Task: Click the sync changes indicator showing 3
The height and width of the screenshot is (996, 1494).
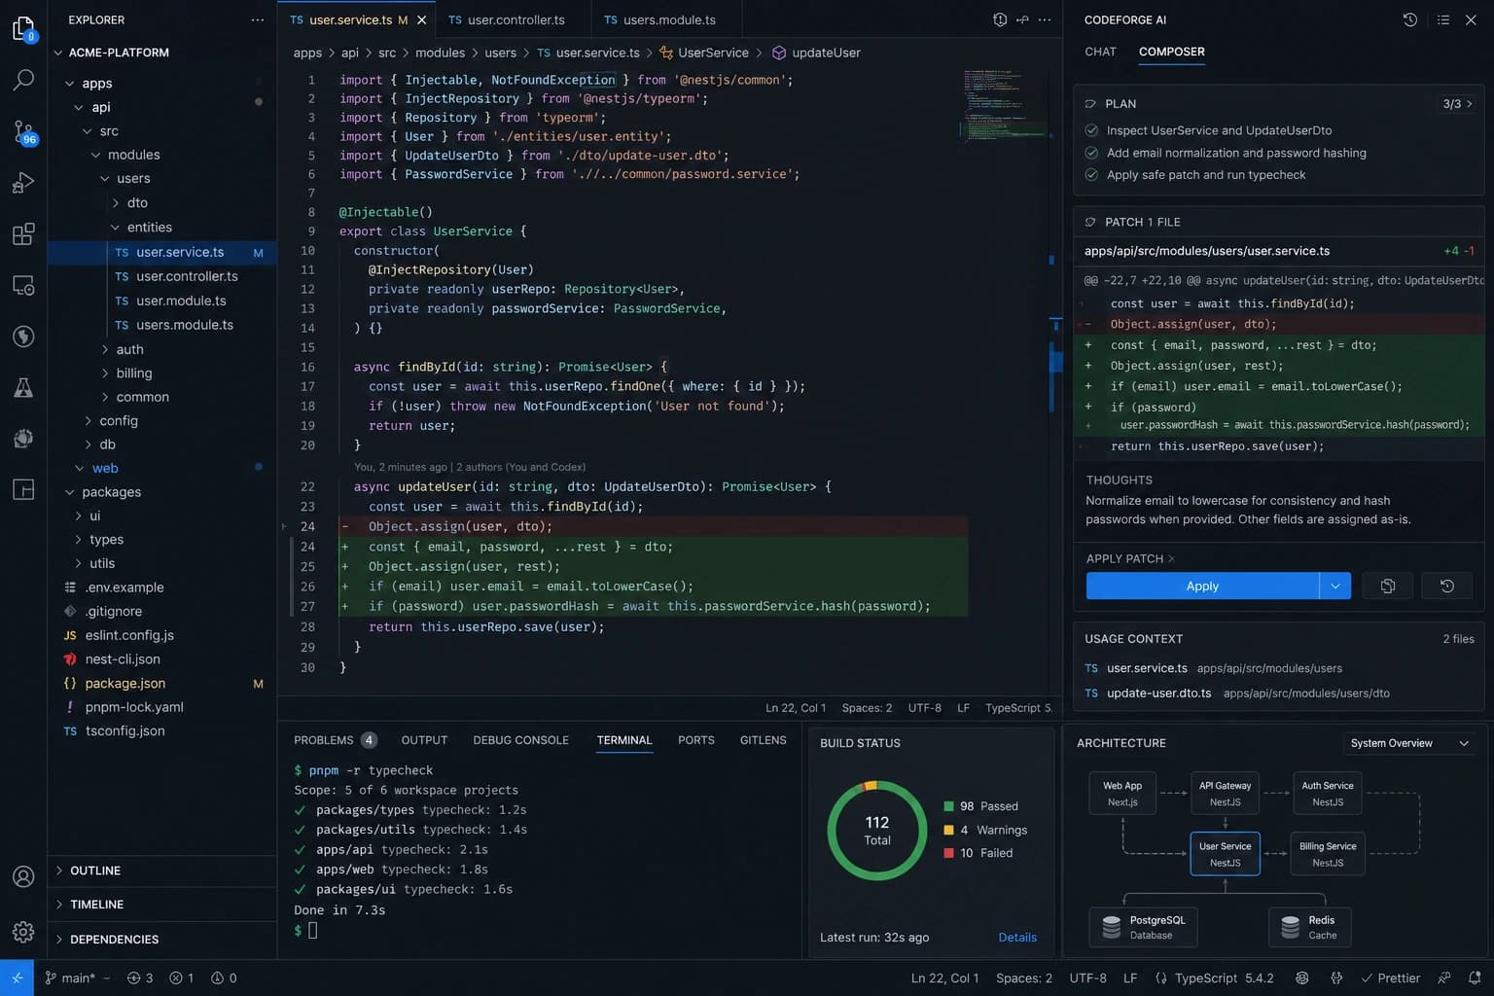Action: click(x=140, y=978)
